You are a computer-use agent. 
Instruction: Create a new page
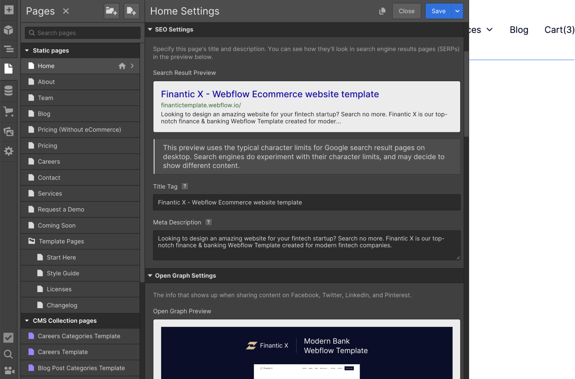point(132,11)
